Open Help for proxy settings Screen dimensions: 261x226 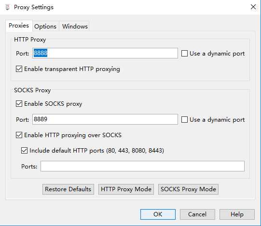[237, 214]
